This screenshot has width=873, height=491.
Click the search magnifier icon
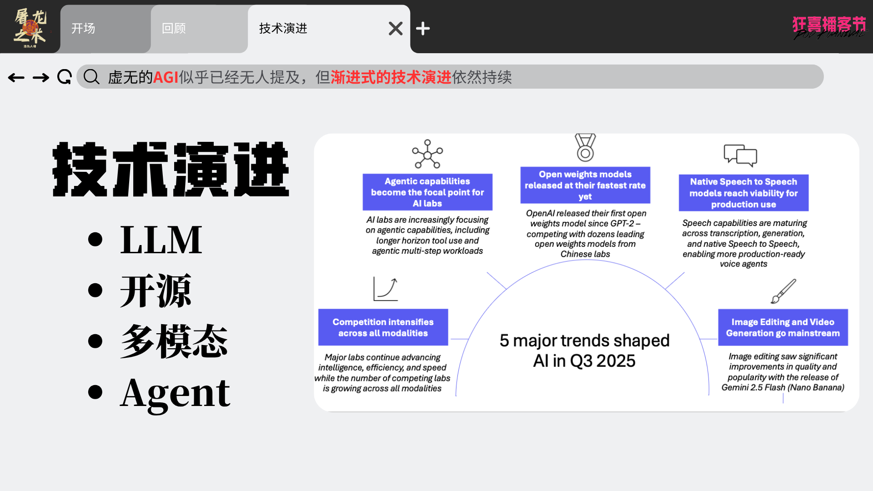pyautogui.click(x=91, y=77)
